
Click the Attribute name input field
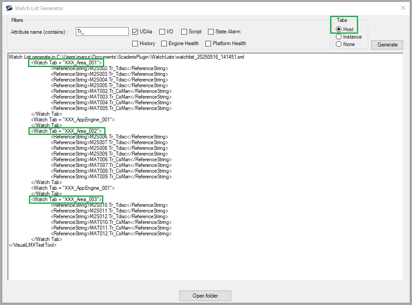[x=102, y=32]
